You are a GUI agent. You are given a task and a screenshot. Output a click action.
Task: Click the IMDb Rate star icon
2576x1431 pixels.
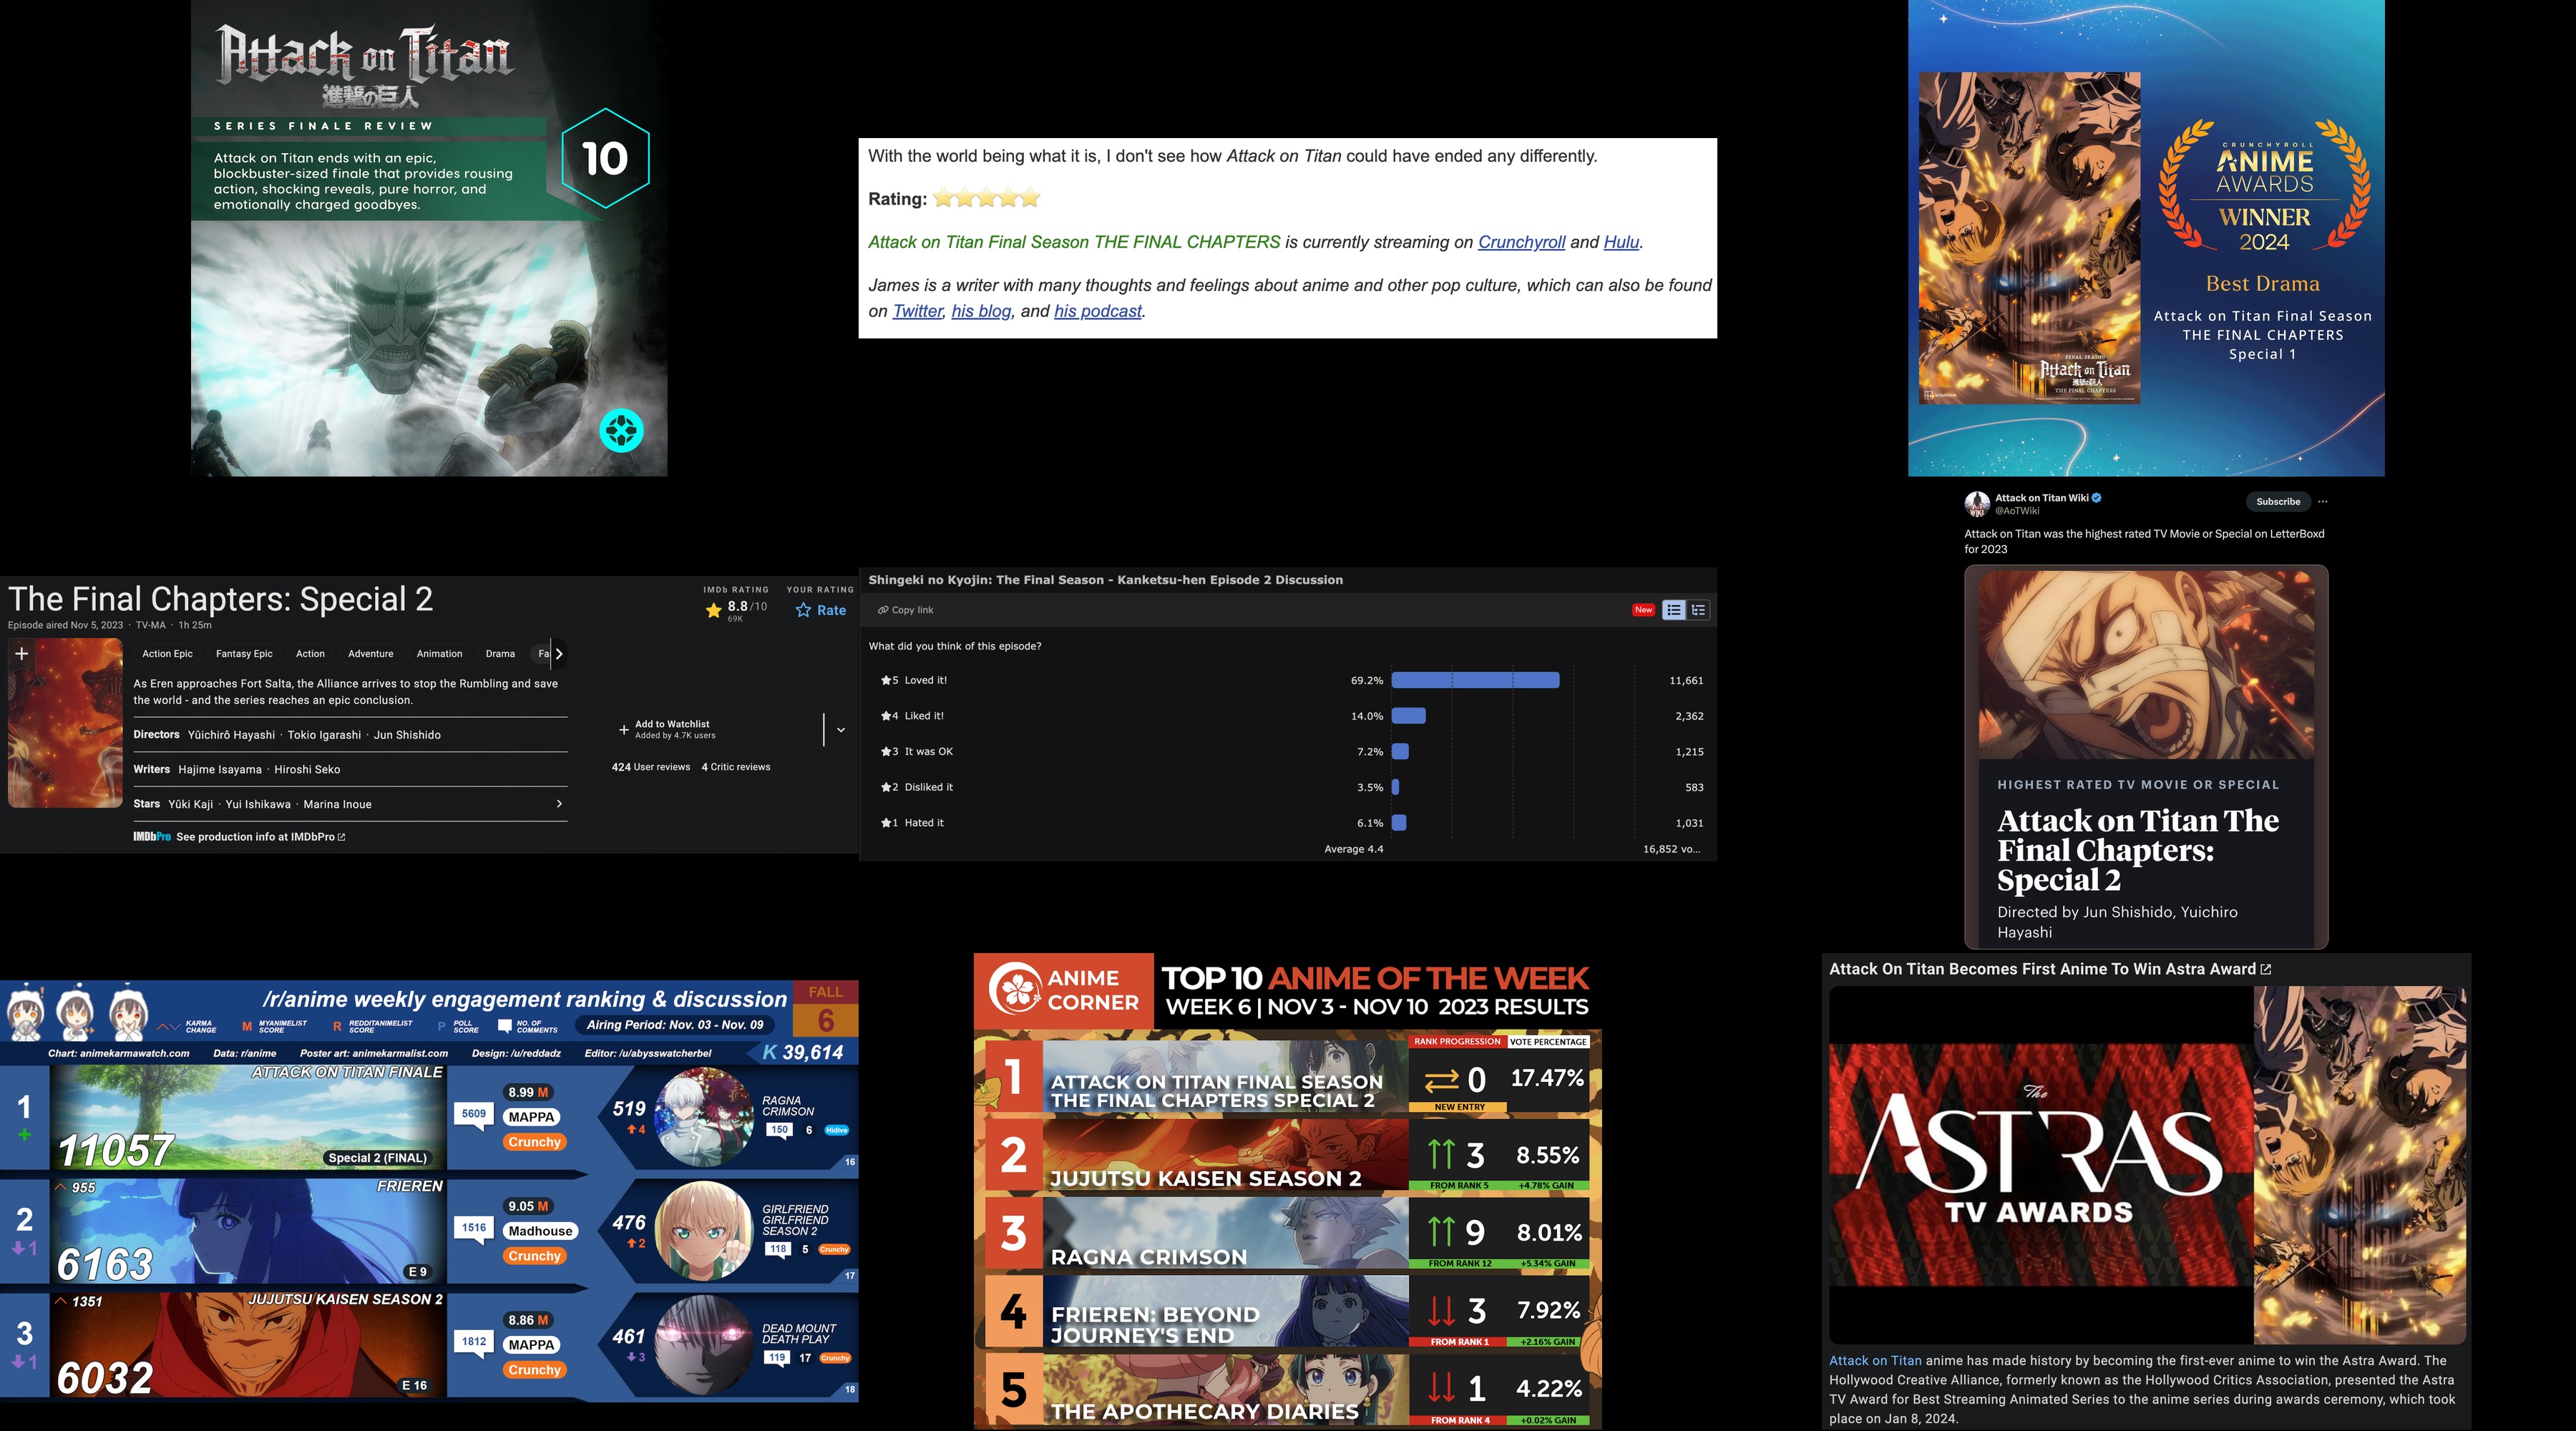(x=803, y=610)
